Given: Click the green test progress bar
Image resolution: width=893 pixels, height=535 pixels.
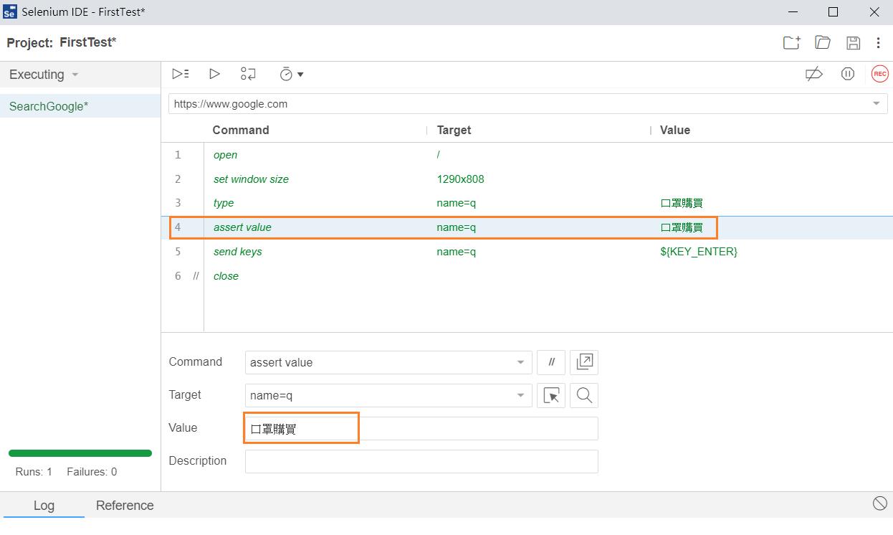Looking at the screenshot, I should coord(80,453).
